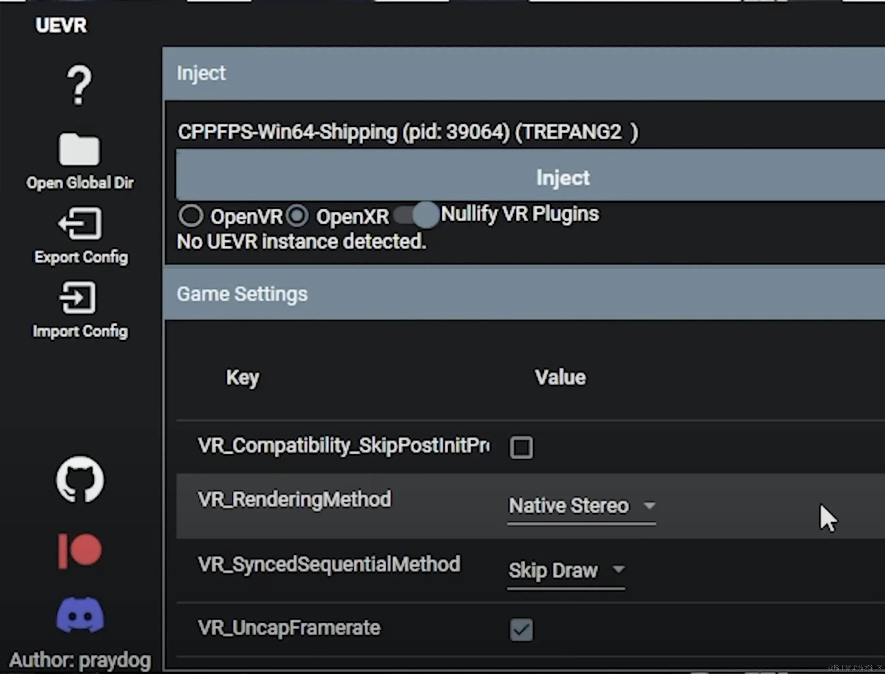This screenshot has height=674, width=885.
Task: Select the OpenXR radio button
Action: coord(297,216)
